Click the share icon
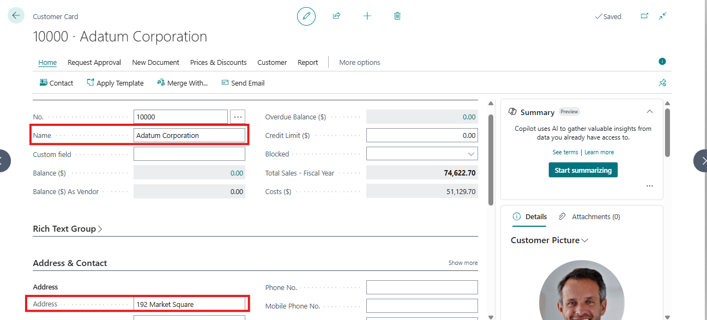Image resolution: width=707 pixels, height=320 pixels. click(x=336, y=16)
